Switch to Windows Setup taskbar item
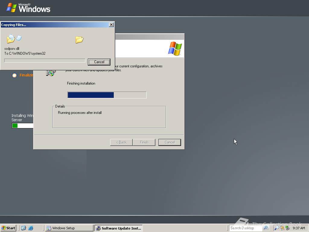 click(69, 228)
